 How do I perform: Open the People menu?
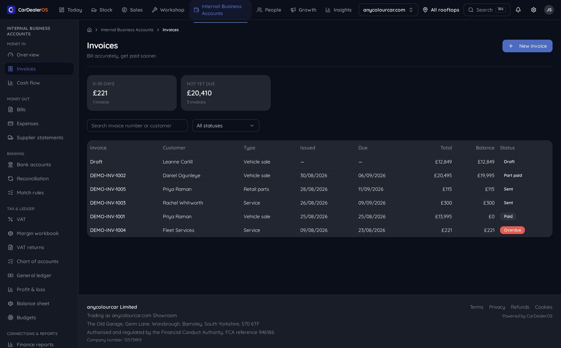(269, 10)
